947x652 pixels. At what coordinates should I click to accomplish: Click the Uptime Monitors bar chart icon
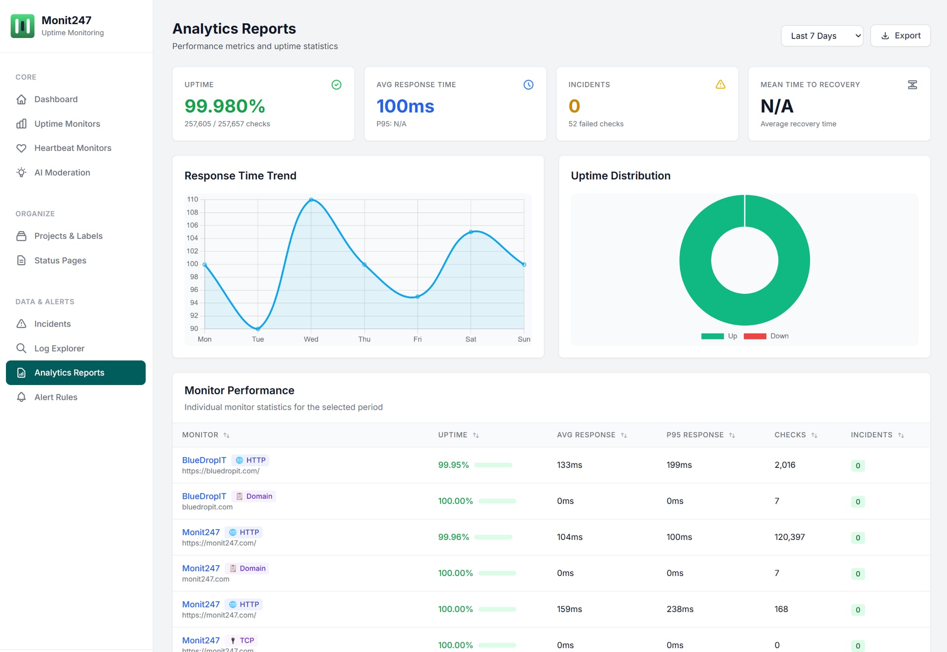pyautogui.click(x=21, y=124)
